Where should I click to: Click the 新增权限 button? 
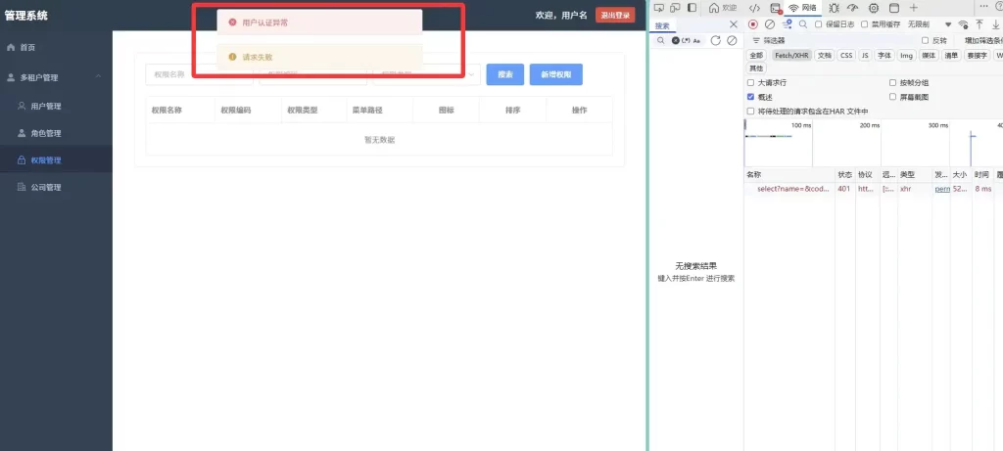pos(555,74)
